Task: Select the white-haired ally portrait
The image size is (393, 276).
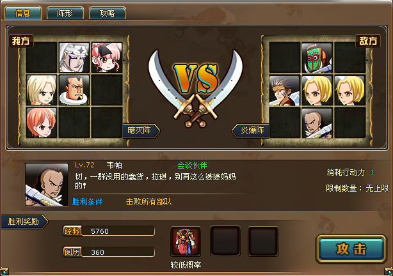Action: click(x=74, y=57)
